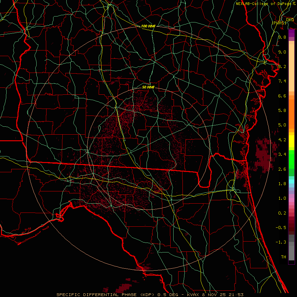Click the 9.0 value on the color scale

[282, 52]
